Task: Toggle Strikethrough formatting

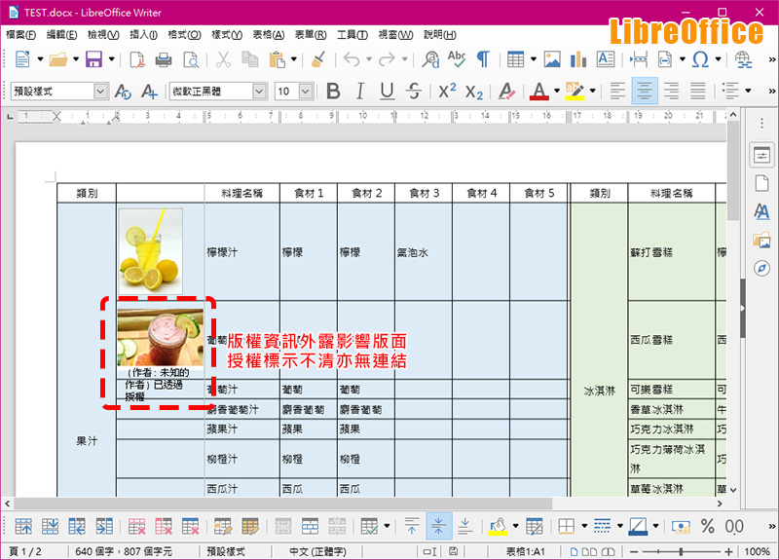Action: point(413,92)
